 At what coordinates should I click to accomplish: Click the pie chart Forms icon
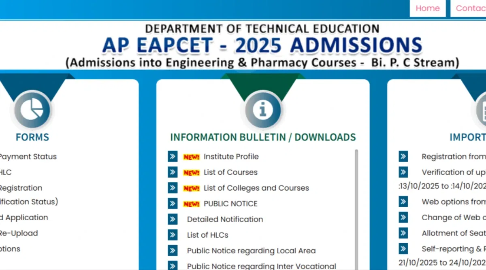32,110
